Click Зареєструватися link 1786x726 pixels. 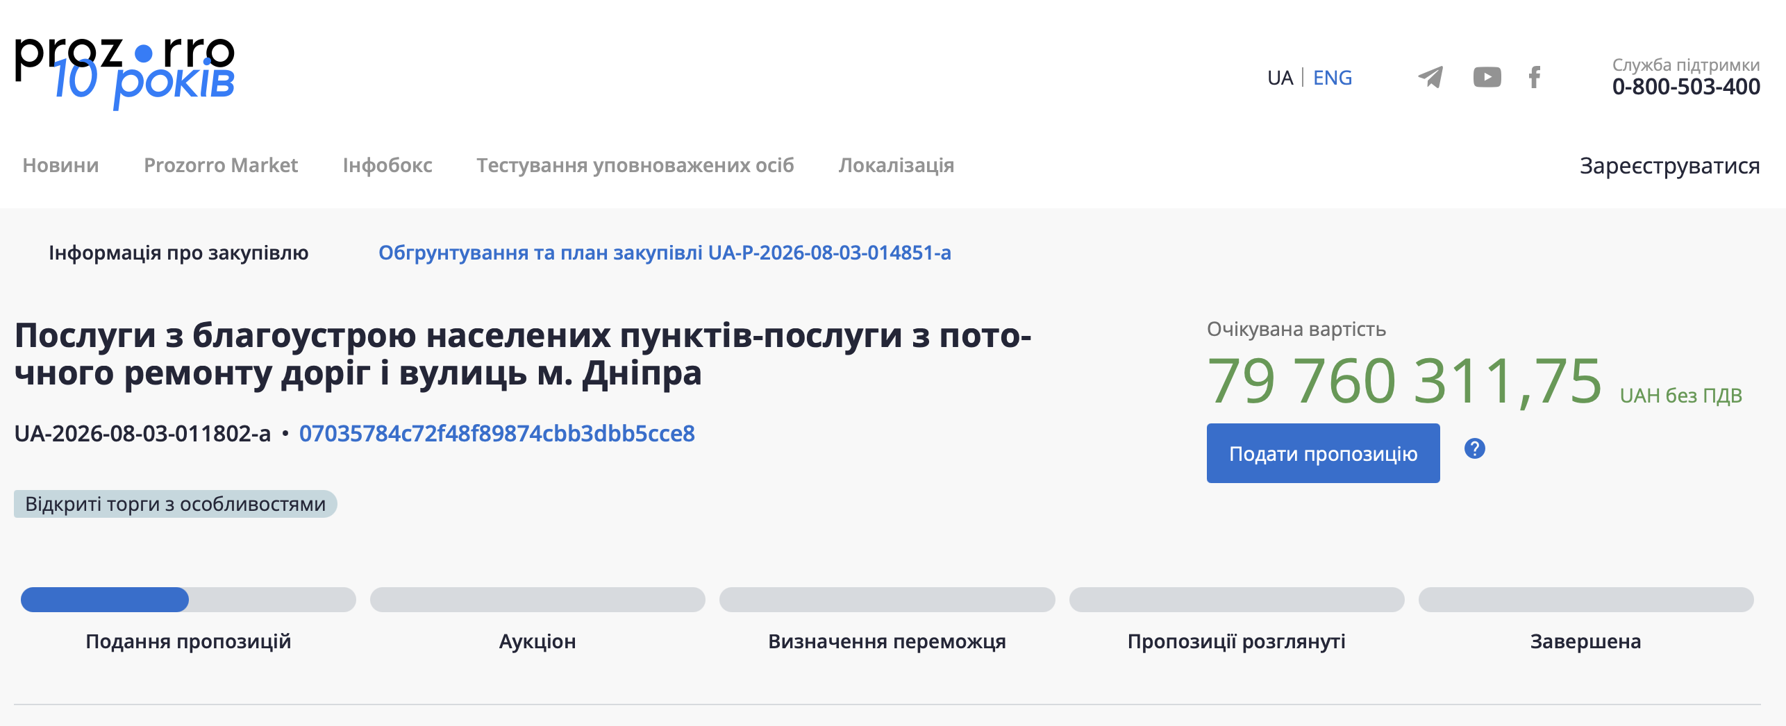[x=1669, y=166]
